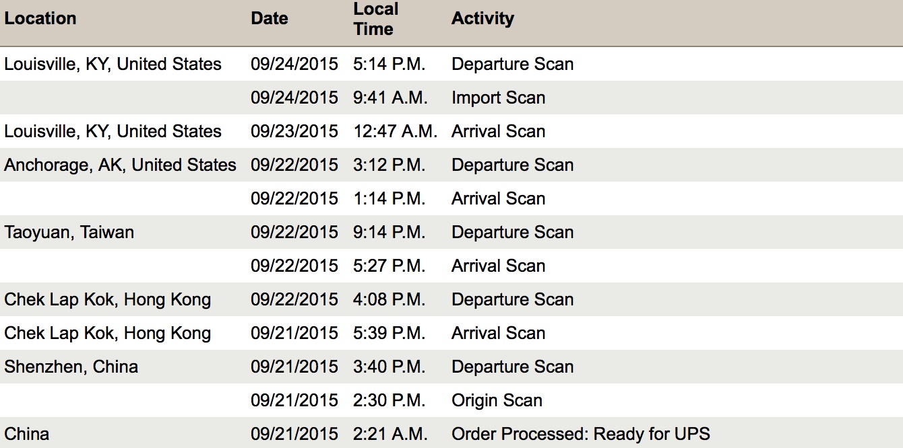Click the Shenzhen, China location cell
903x448 pixels.
pyautogui.click(x=71, y=367)
